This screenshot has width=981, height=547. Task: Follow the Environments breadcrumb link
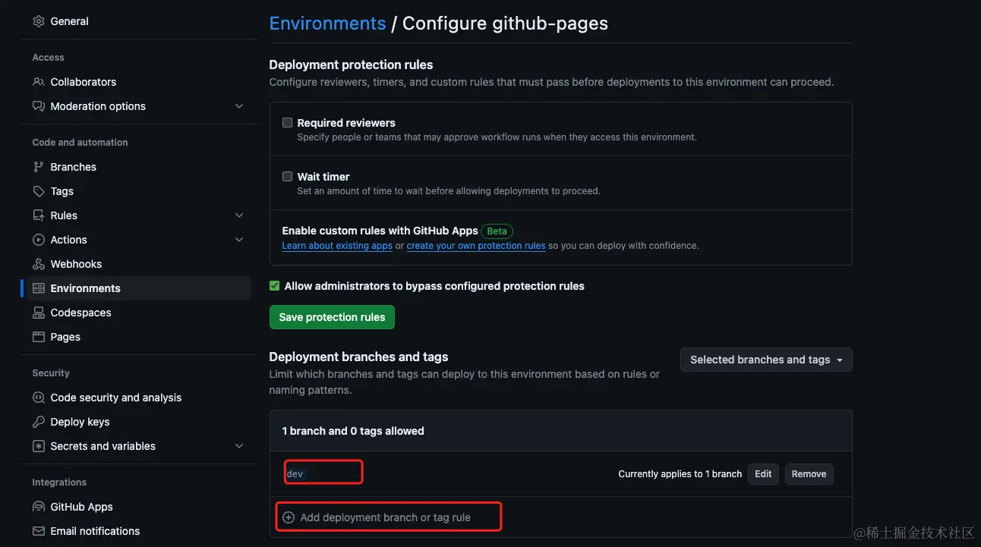coord(327,24)
